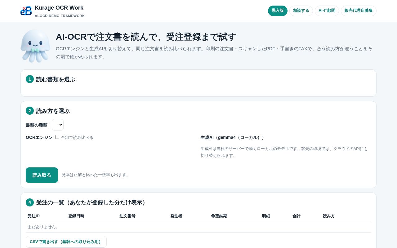Click the まだありません。 empty row text
Viewport: 397px width, 248px height.
click(x=44, y=227)
